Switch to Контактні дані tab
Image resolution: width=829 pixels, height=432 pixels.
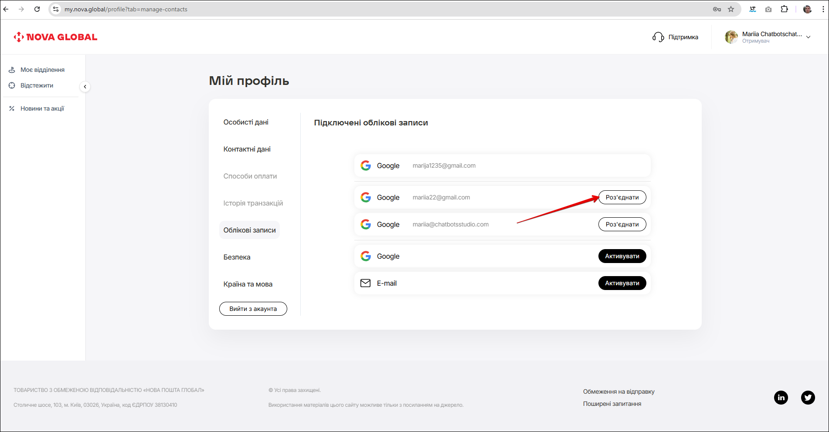pyautogui.click(x=247, y=149)
